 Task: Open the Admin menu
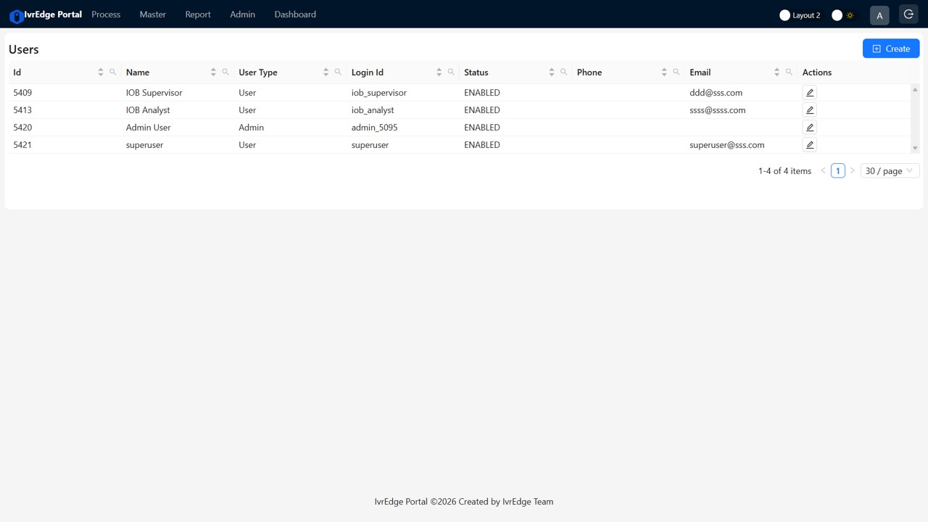tap(242, 14)
